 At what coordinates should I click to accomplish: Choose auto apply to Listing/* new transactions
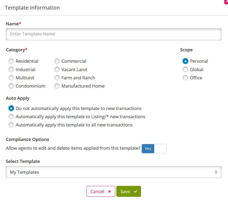[x=11, y=116]
